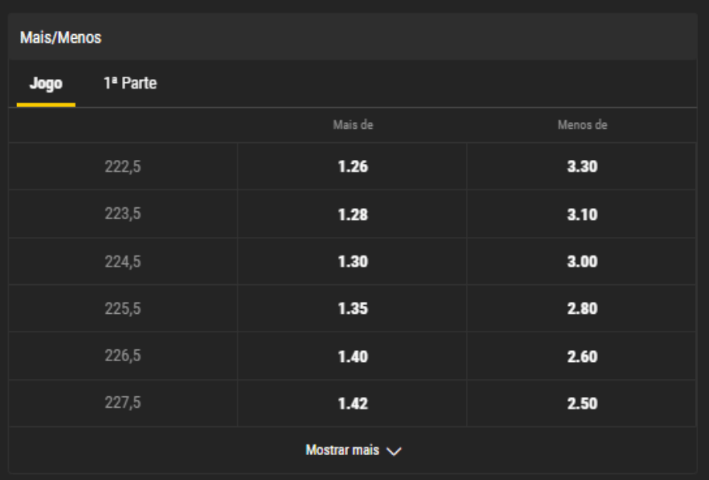Select Menos de 222,5 odds 3.30
Viewport: 709px width, 480px height.
(582, 166)
